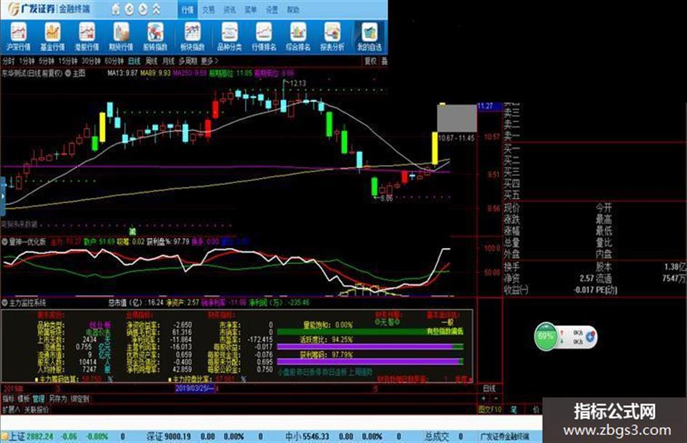Open 股转指数 index icon

coord(155,37)
